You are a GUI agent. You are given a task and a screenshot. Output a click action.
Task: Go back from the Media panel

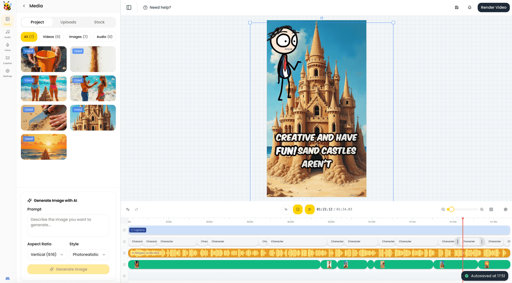tap(24, 6)
